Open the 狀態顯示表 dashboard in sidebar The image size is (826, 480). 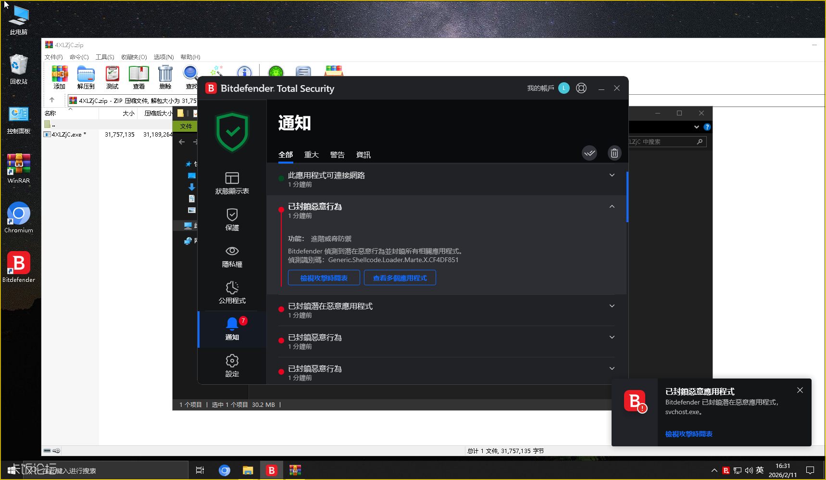click(x=232, y=183)
